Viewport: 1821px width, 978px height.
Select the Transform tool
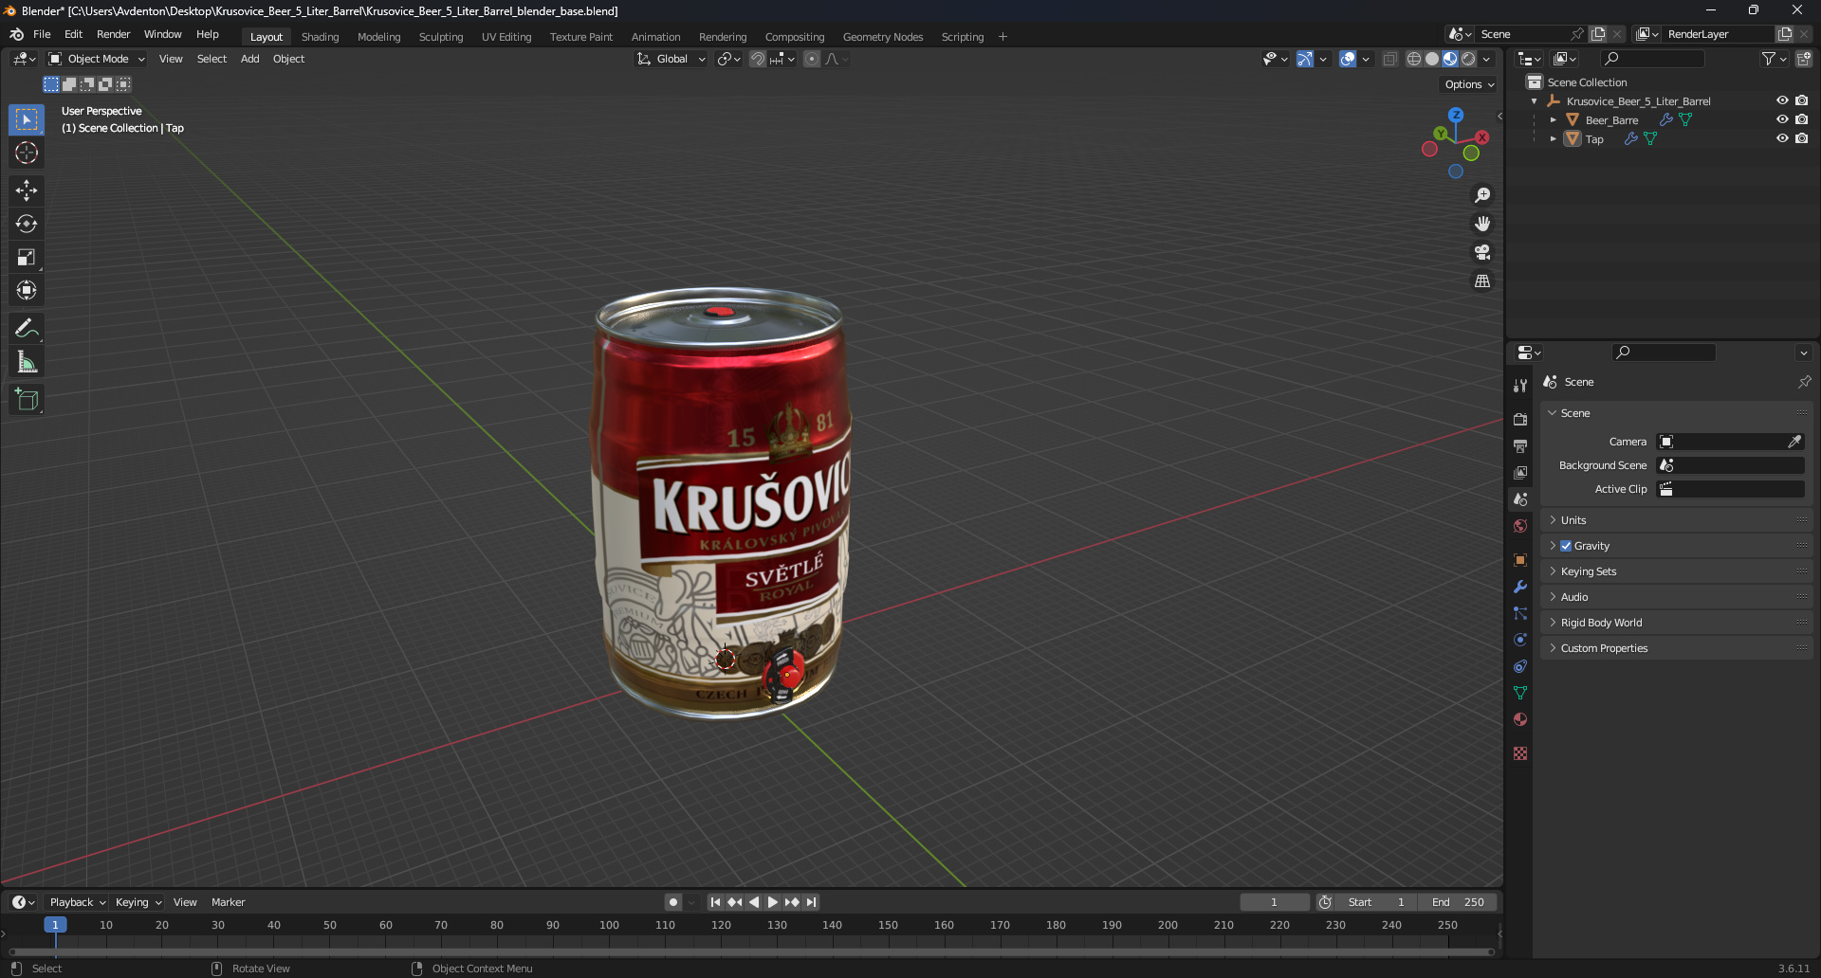pos(27,290)
